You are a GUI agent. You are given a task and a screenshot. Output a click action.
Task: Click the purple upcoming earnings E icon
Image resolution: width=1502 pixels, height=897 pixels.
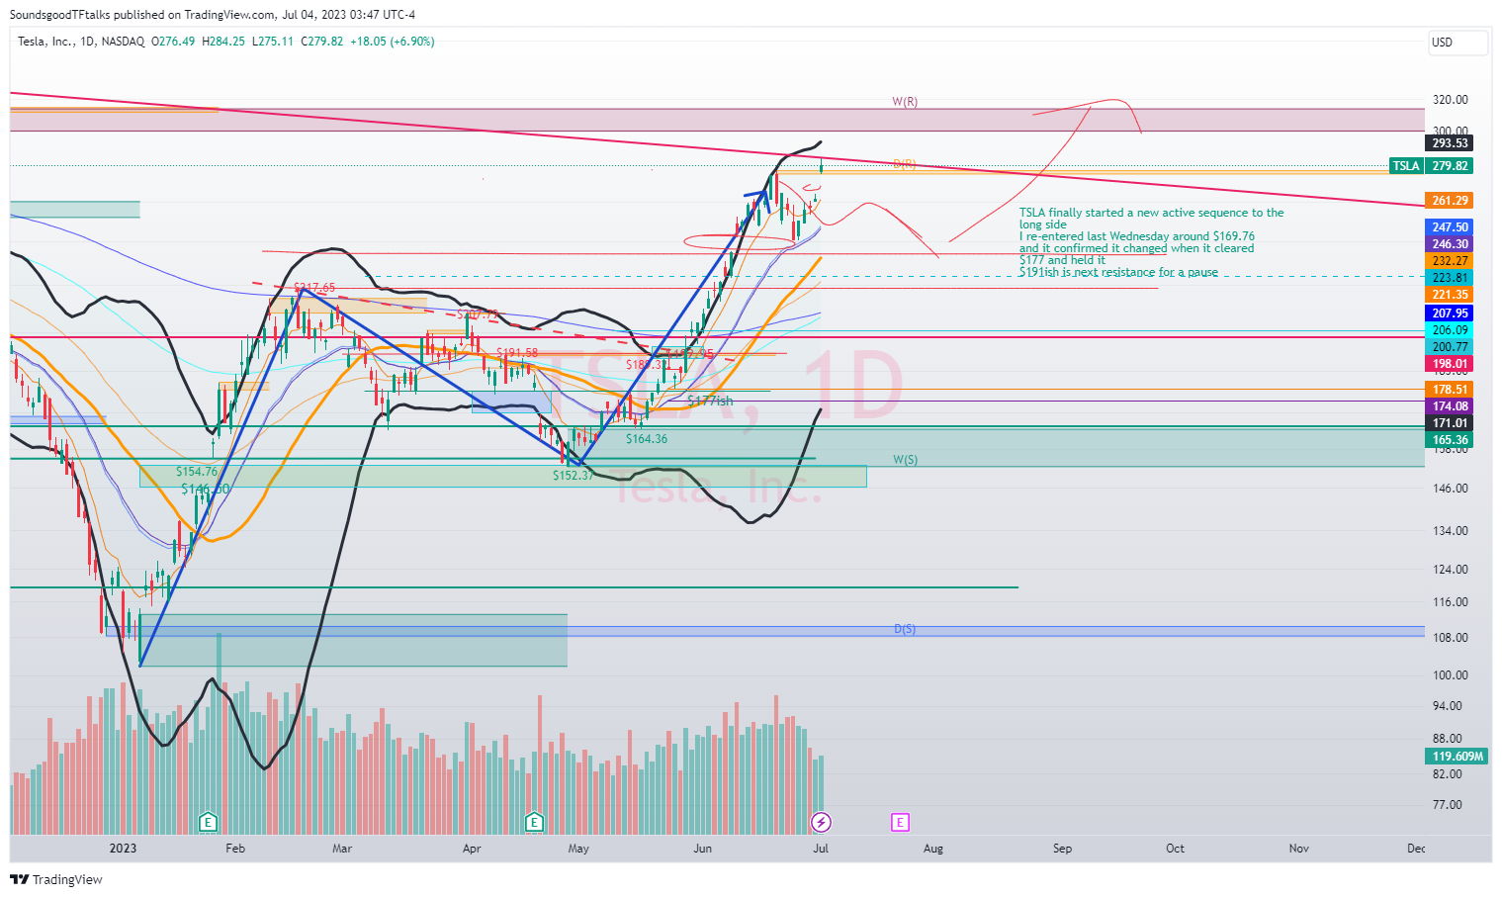pyautogui.click(x=900, y=822)
